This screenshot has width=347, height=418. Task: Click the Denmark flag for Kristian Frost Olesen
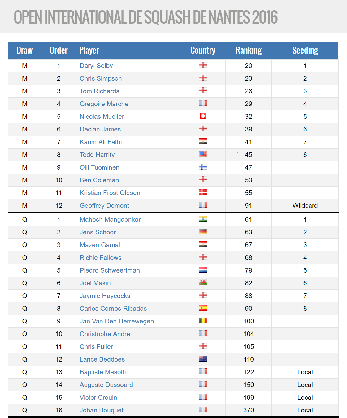point(203,192)
